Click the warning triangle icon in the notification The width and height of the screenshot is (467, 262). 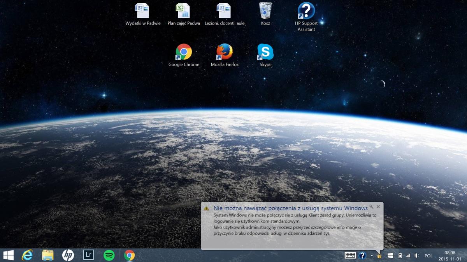[x=206, y=208]
